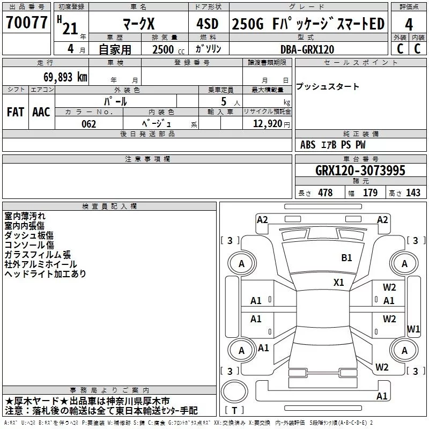The image size is (429, 429).
Task: Click the grade text 250G Fパッケージ スマートED
Action: click(308, 24)
